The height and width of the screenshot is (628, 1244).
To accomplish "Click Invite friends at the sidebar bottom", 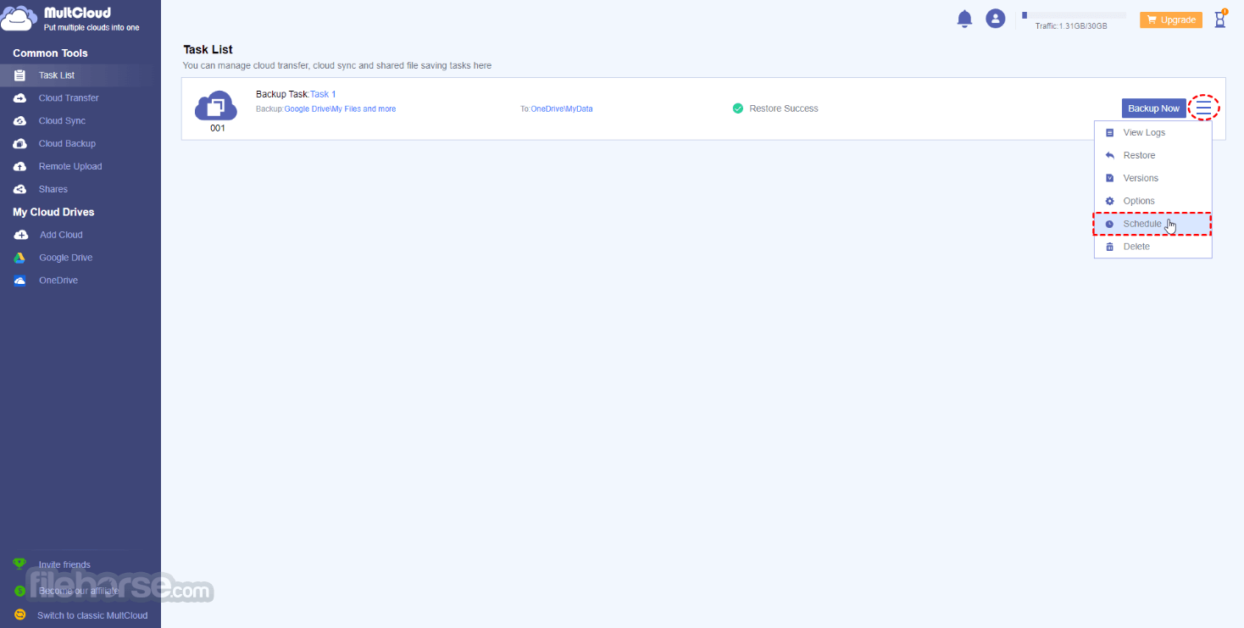I will click(x=64, y=564).
